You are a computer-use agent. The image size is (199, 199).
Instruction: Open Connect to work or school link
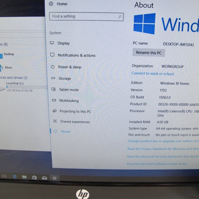click(x=153, y=74)
